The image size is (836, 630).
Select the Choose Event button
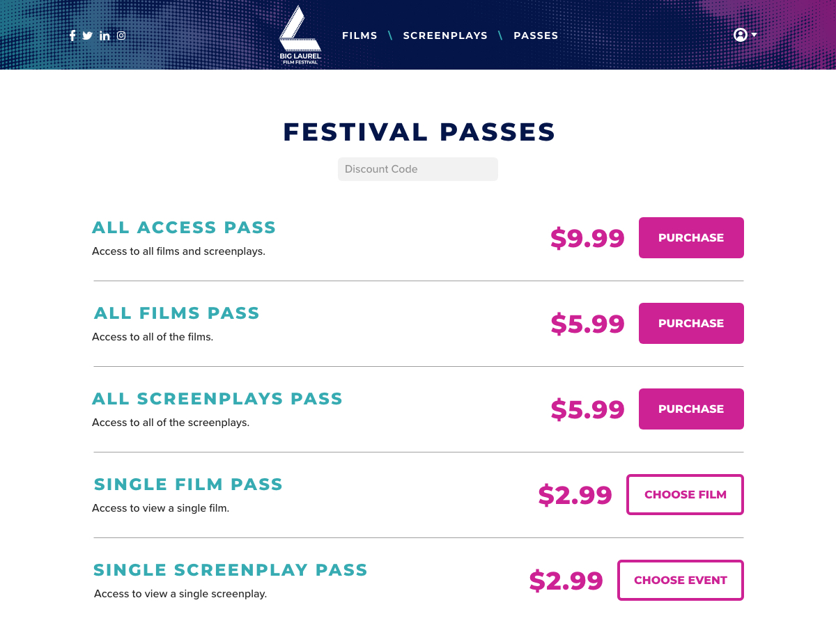click(681, 580)
